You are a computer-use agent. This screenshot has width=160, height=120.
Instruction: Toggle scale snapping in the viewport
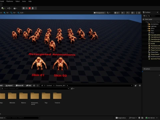(18, 13)
